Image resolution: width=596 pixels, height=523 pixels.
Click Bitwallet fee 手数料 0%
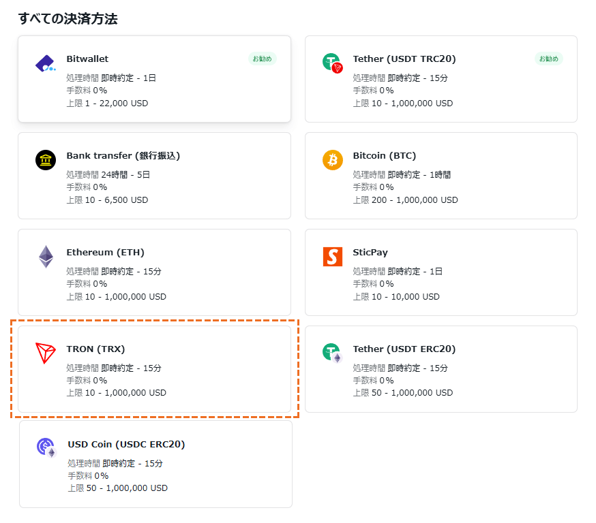87,91
